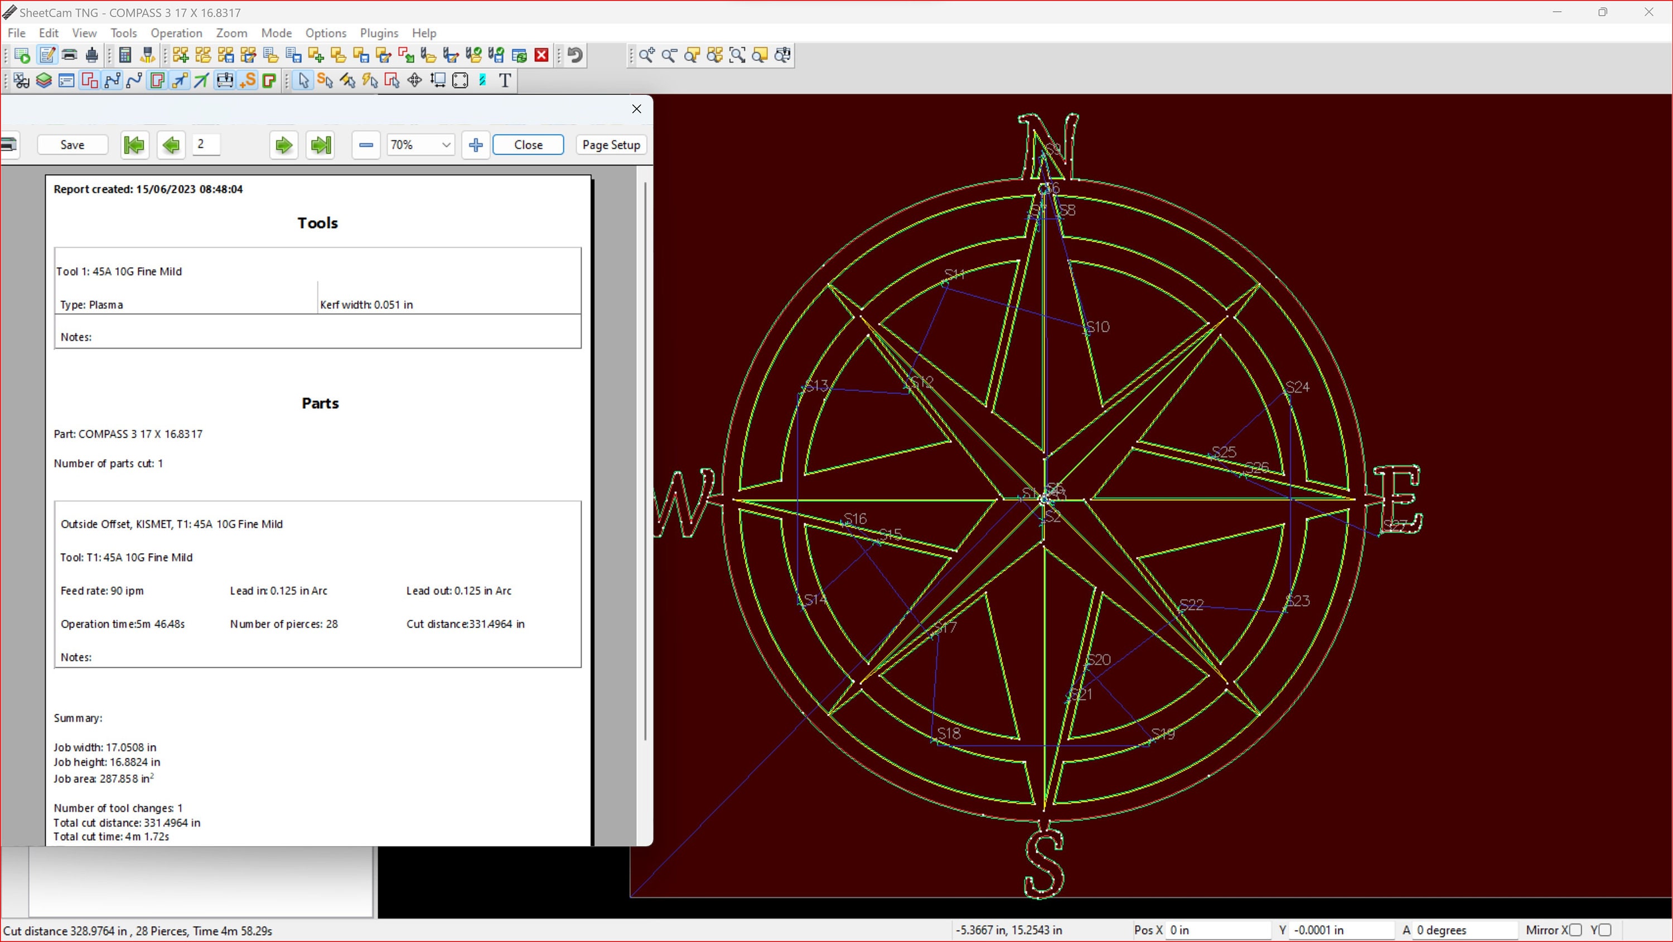Zoom to show the whole machine
Screen dimensions: 1673x942
[782, 56]
